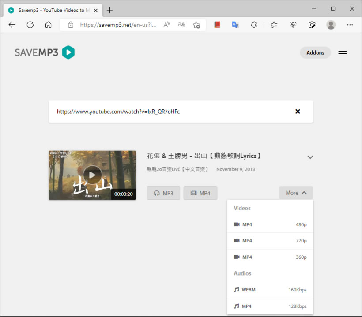Click the SaveMP3 logo icon
Image resolution: width=362 pixels, height=317 pixels.
[x=68, y=52]
